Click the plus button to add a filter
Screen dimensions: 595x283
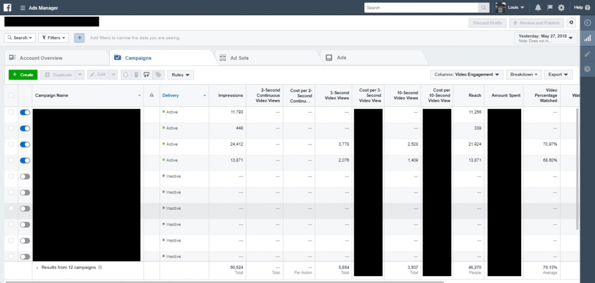[x=79, y=38]
